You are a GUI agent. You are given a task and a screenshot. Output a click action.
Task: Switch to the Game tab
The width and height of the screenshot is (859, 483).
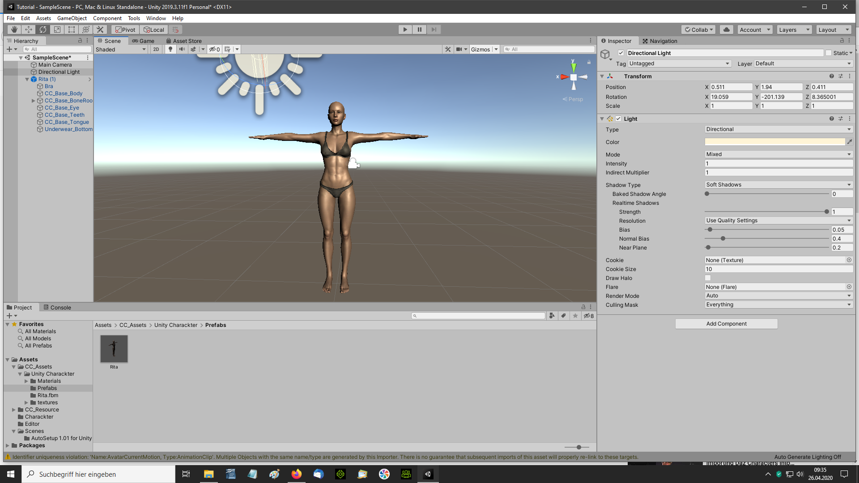point(143,41)
